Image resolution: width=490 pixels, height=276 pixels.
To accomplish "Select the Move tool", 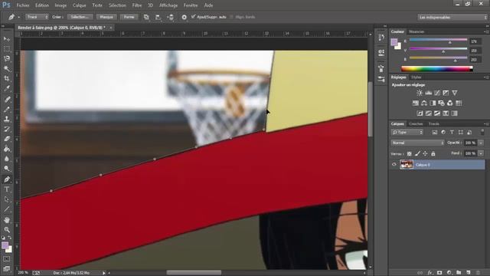I will [x=7, y=39].
